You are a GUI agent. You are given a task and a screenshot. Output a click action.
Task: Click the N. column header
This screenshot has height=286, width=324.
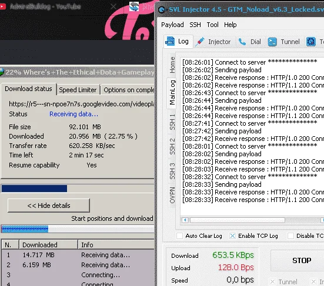pyautogui.click(x=10, y=245)
